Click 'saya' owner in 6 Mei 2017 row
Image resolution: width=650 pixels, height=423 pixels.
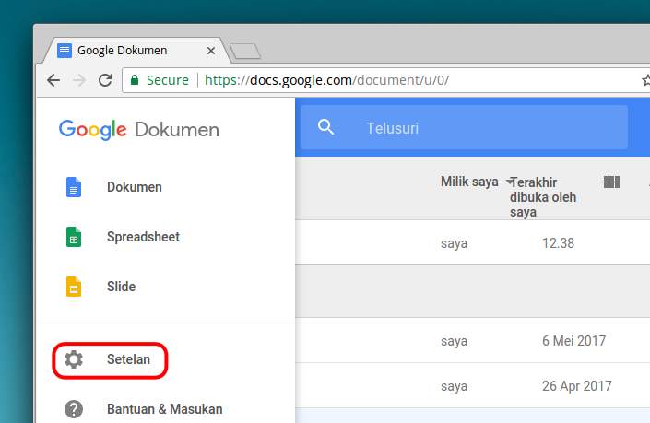(454, 341)
